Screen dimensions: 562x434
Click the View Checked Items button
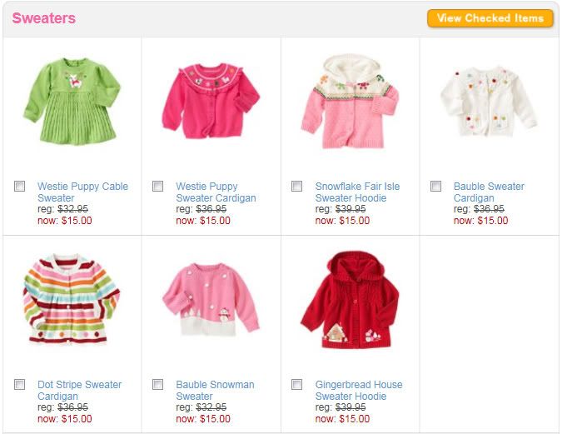pos(490,18)
